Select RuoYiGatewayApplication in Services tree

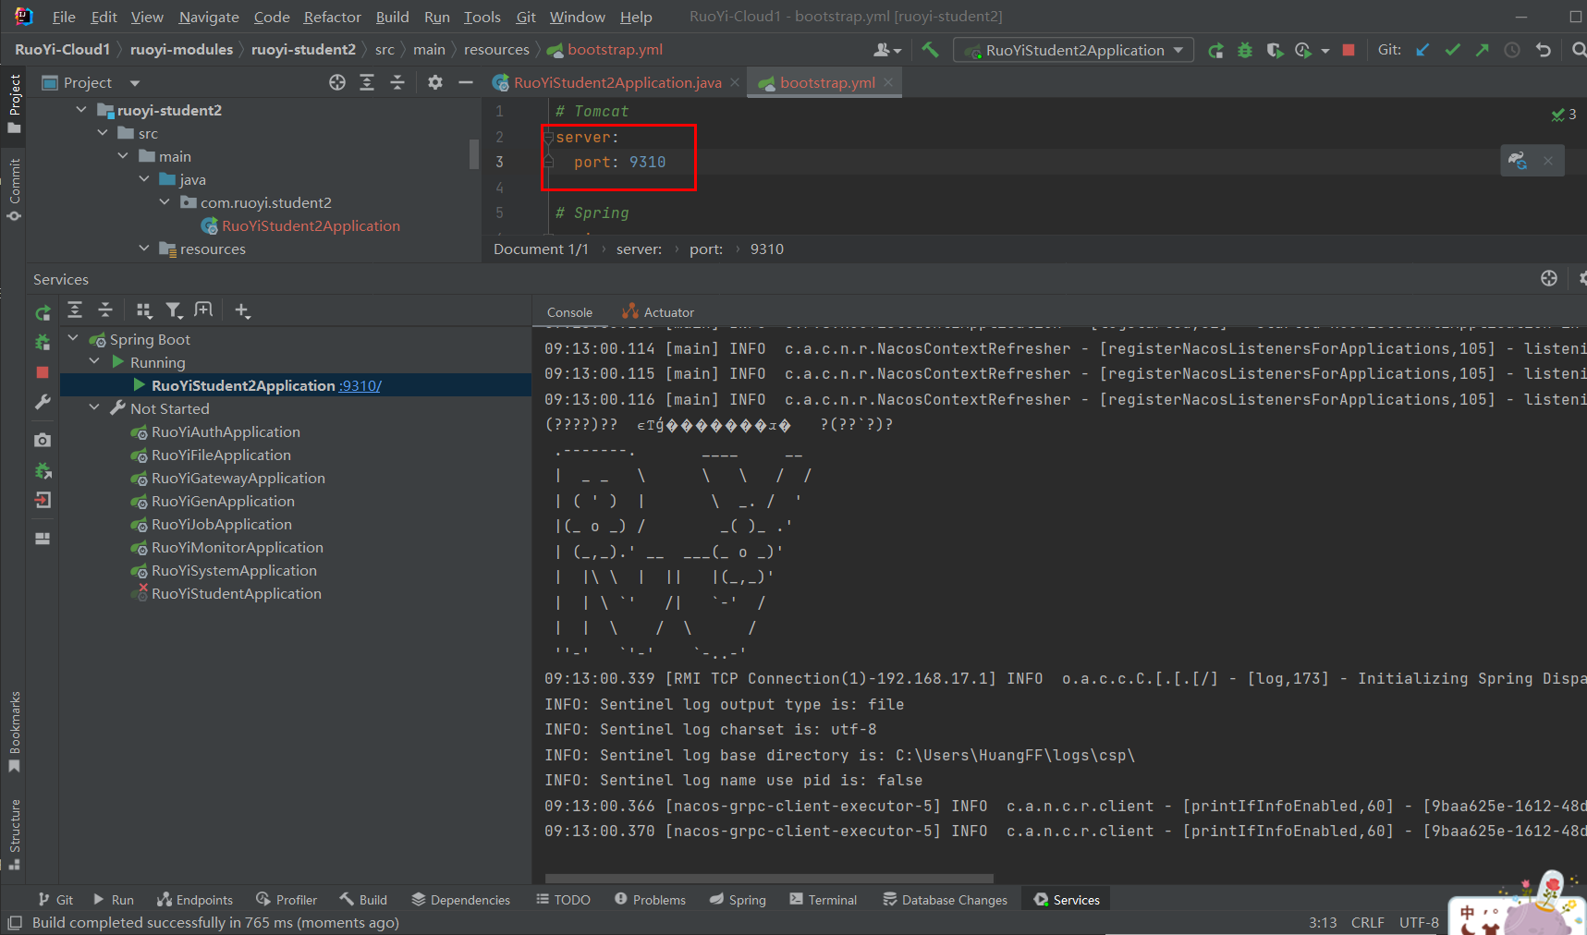(238, 478)
